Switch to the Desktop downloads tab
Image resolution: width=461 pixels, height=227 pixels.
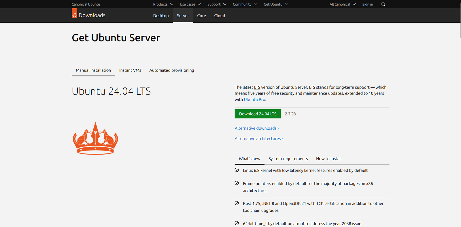[161, 16]
